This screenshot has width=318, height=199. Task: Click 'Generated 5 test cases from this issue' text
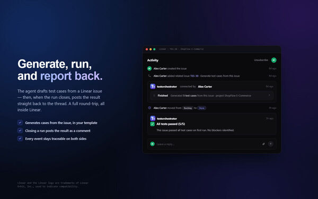[x=211, y=96]
